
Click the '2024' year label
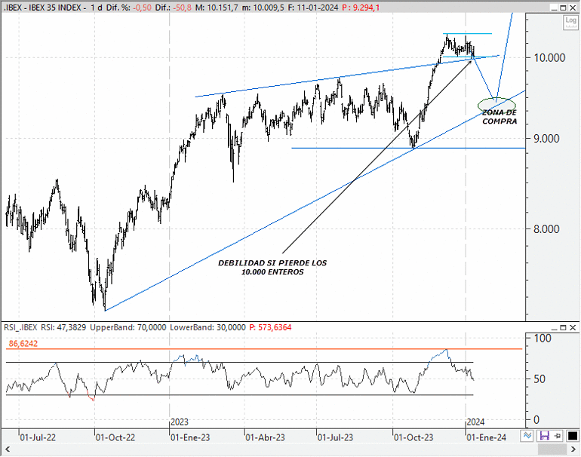475,422
